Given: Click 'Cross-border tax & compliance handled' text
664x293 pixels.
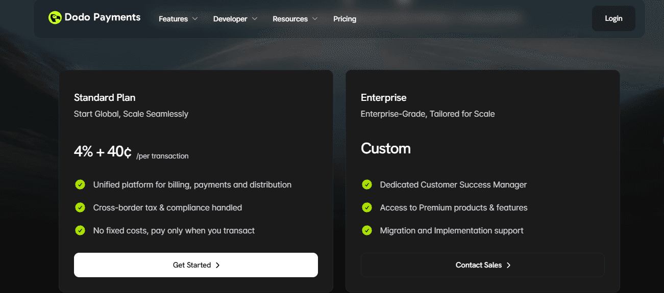Looking at the screenshot, I should 167,207.
